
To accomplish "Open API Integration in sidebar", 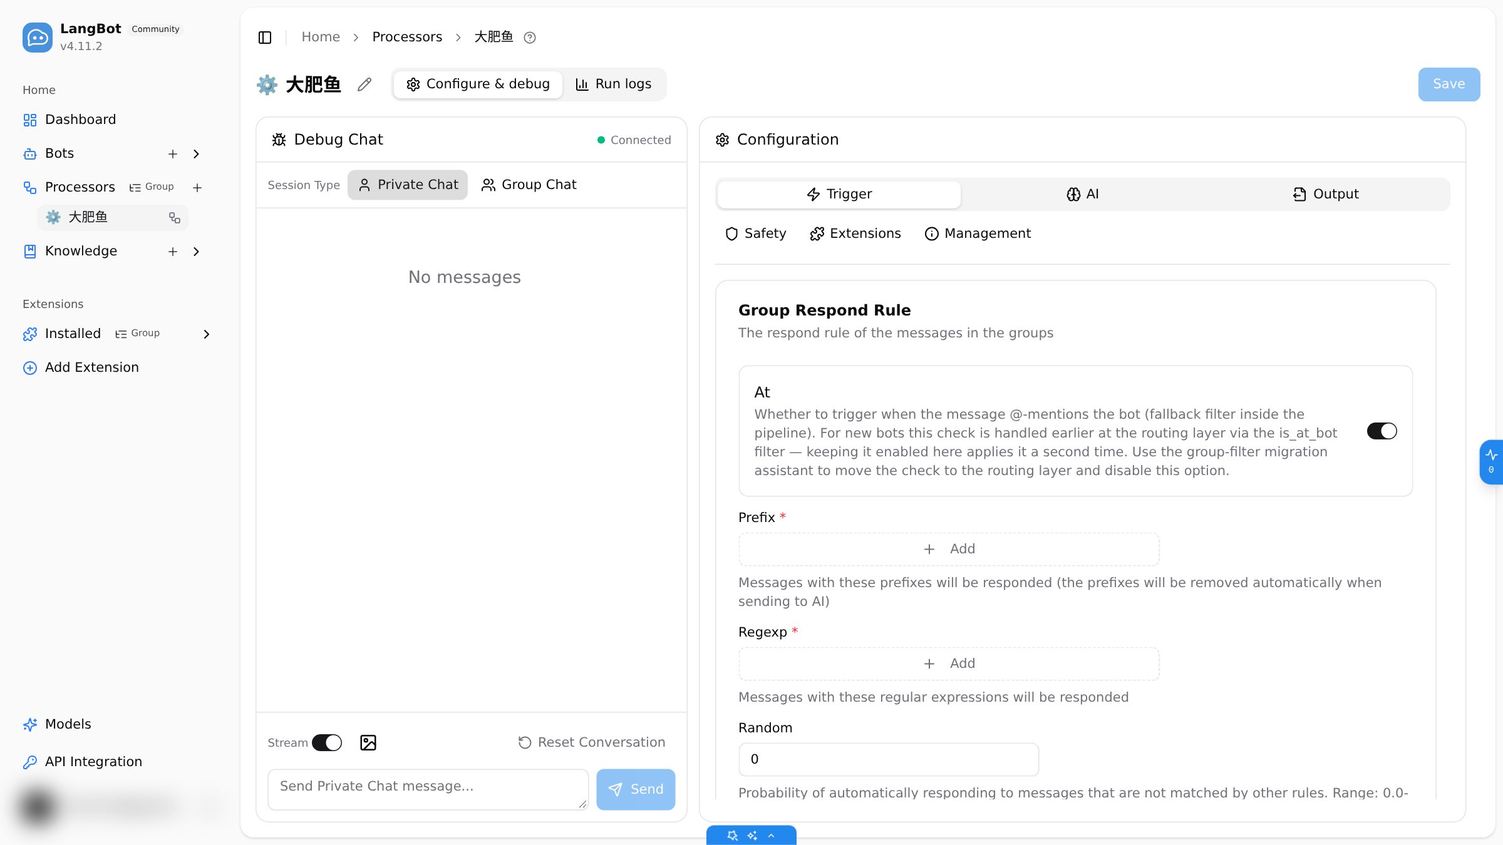I will coord(83,762).
